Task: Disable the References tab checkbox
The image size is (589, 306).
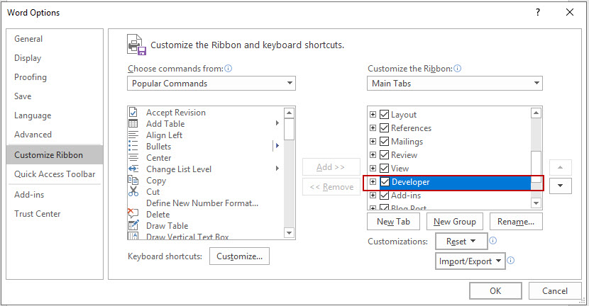Action: click(x=385, y=128)
